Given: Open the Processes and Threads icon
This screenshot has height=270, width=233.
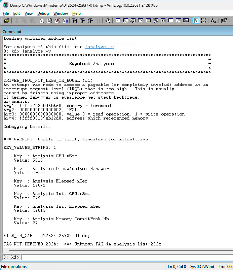Looking at the screenshot, I should [x=178, y=21].
